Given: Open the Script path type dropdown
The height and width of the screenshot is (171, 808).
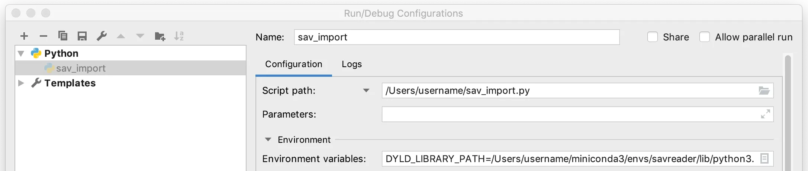Looking at the screenshot, I should [366, 91].
